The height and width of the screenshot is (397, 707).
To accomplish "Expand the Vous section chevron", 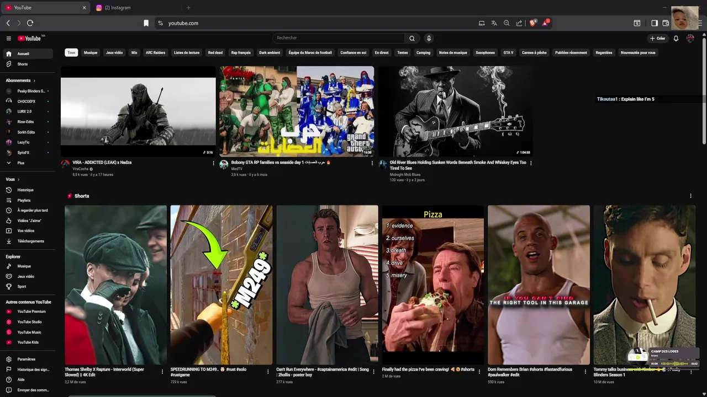I will (x=18, y=180).
